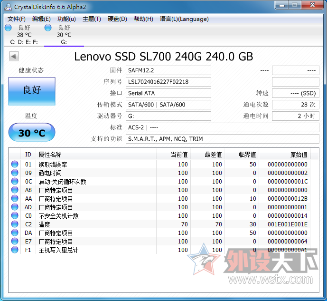Click the ID column header

[x=28, y=155]
